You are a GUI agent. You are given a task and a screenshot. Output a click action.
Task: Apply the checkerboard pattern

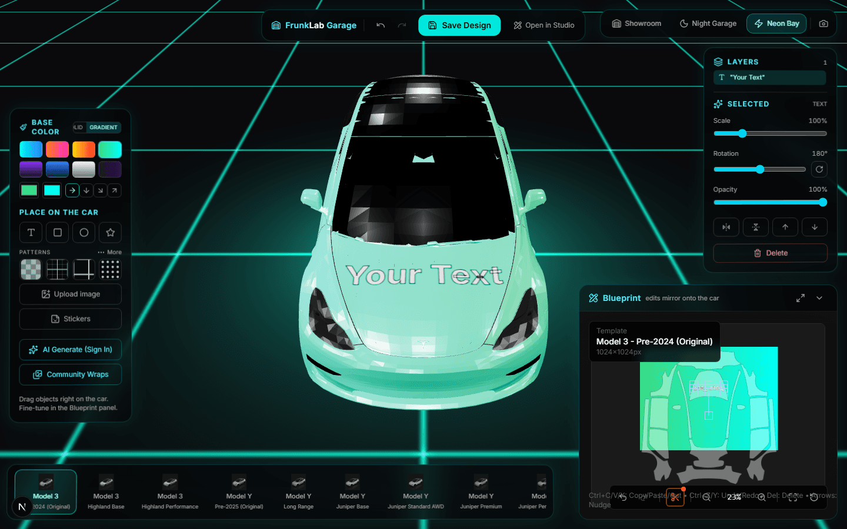point(31,269)
